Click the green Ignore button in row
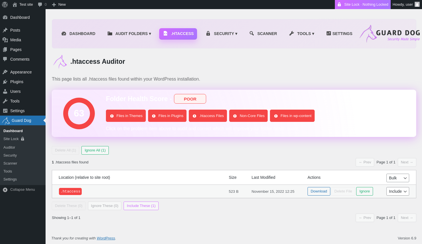This screenshot has height=244, width=422. pos(364,191)
